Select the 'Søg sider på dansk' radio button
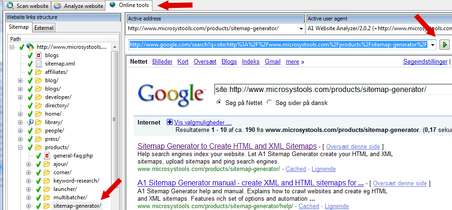 pos(269,102)
